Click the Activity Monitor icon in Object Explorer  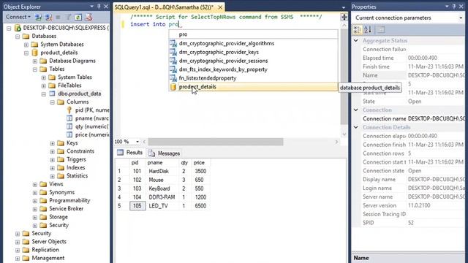click(x=88, y=18)
